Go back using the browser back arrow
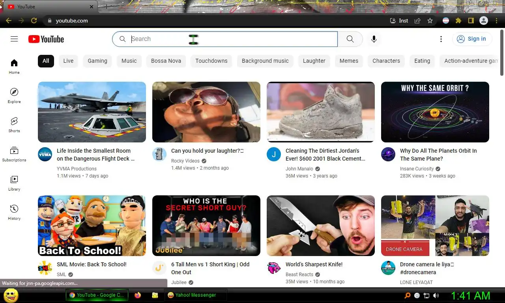The width and height of the screenshot is (505, 303). 9,21
